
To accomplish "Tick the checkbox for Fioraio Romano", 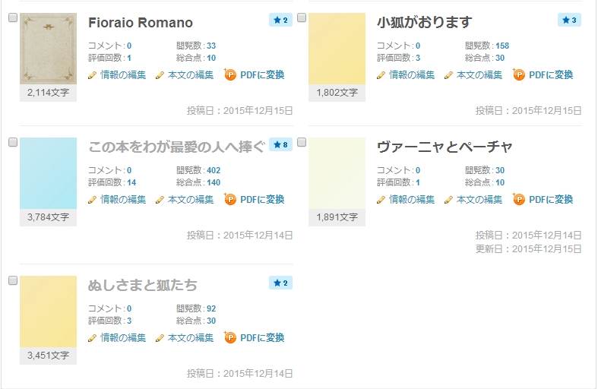I will pyautogui.click(x=13, y=17).
